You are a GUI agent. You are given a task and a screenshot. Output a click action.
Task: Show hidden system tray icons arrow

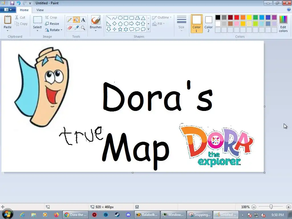(242, 215)
